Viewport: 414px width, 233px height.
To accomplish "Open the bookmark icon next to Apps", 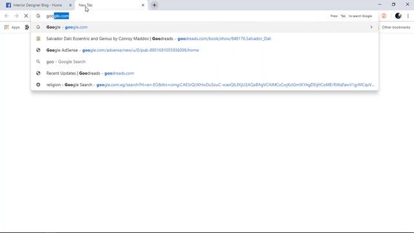I will (x=27, y=27).
